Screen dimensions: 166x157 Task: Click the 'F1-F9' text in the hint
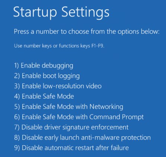click(x=98, y=46)
